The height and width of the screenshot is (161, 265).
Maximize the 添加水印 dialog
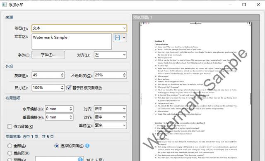[x=244, y=5]
